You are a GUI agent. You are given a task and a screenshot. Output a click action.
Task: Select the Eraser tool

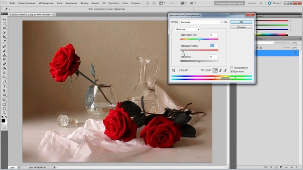4,64
